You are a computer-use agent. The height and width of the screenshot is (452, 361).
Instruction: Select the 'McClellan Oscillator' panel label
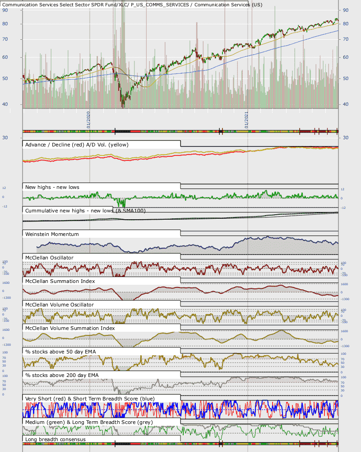click(x=49, y=258)
